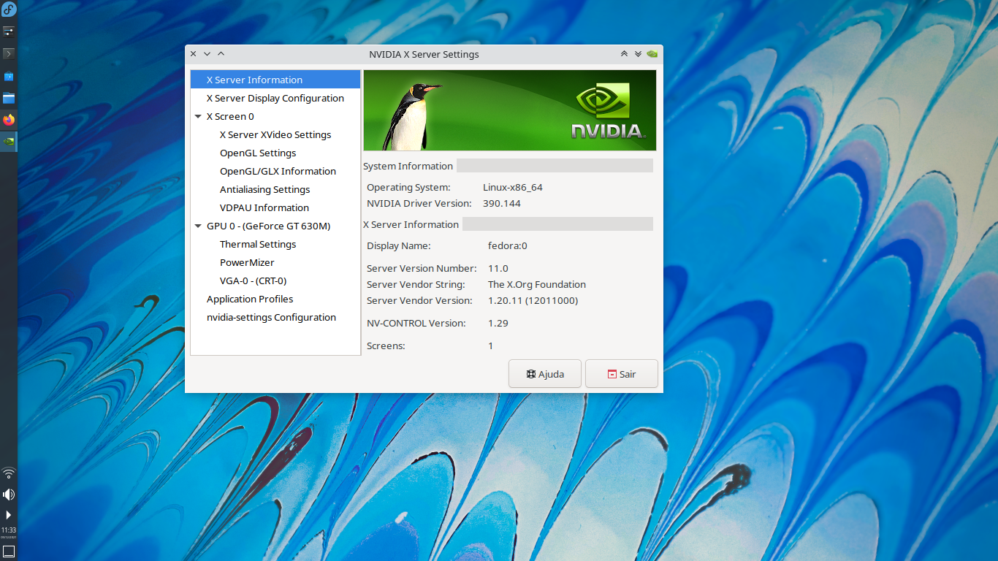Viewport: 998px width, 561px height.
Task: Click the NV-CONTROL version value 1.29
Action: pos(498,323)
